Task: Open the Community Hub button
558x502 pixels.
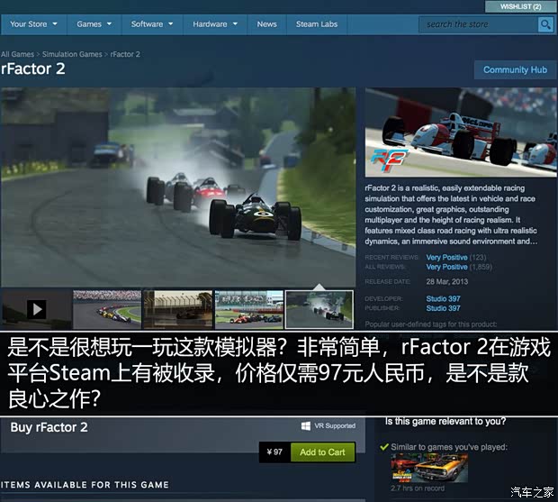Action: point(515,69)
